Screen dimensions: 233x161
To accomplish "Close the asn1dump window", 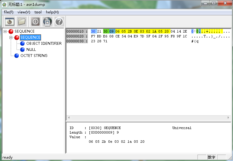I will coord(225,3).
